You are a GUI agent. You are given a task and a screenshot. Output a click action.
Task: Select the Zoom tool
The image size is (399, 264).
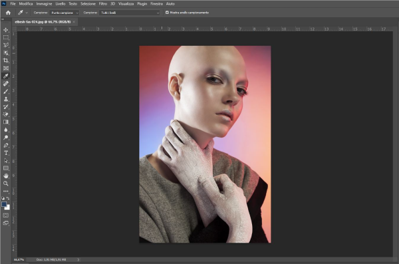point(5,184)
